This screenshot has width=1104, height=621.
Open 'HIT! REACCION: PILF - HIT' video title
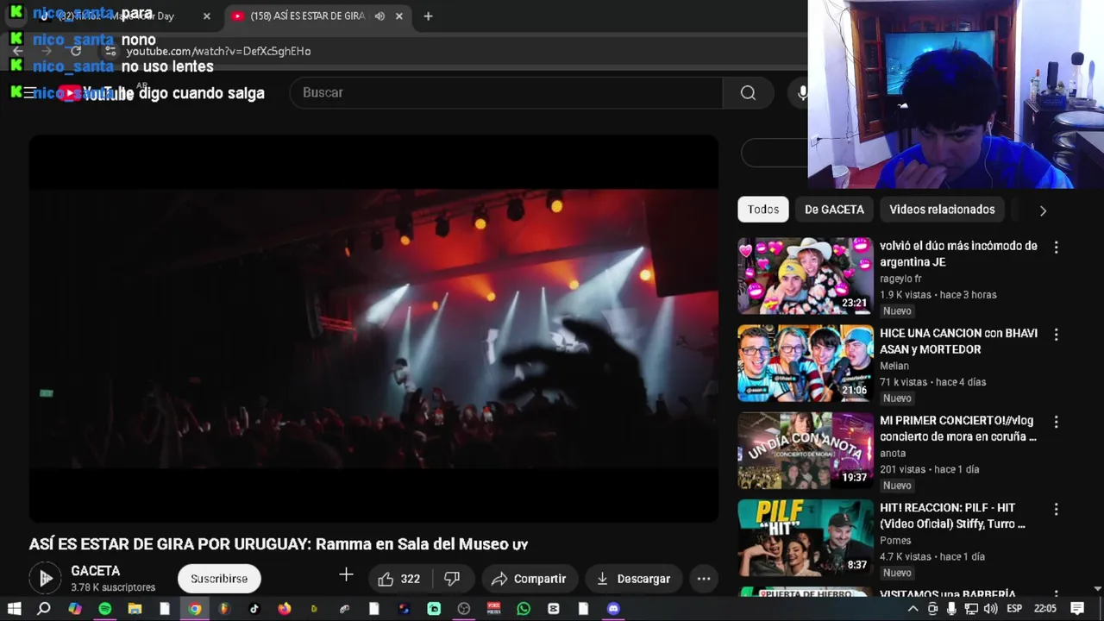click(953, 516)
